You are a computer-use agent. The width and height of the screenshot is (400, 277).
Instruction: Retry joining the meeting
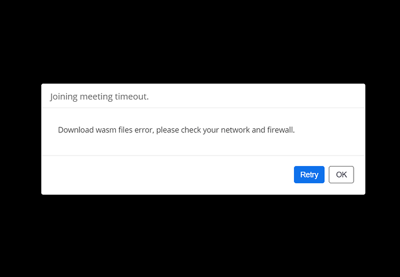point(309,175)
